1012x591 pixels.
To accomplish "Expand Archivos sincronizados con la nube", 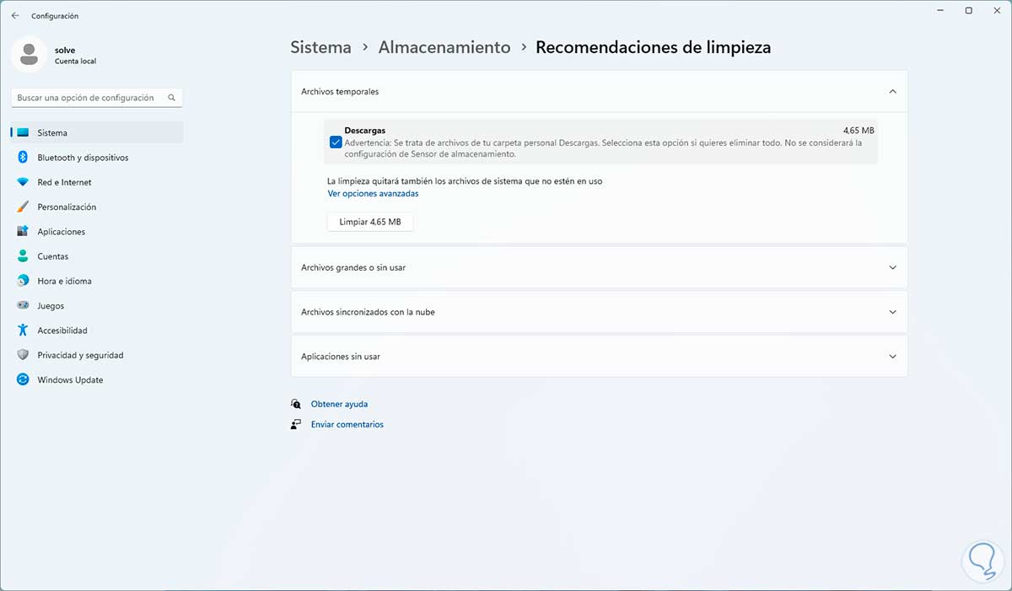I will pos(599,312).
